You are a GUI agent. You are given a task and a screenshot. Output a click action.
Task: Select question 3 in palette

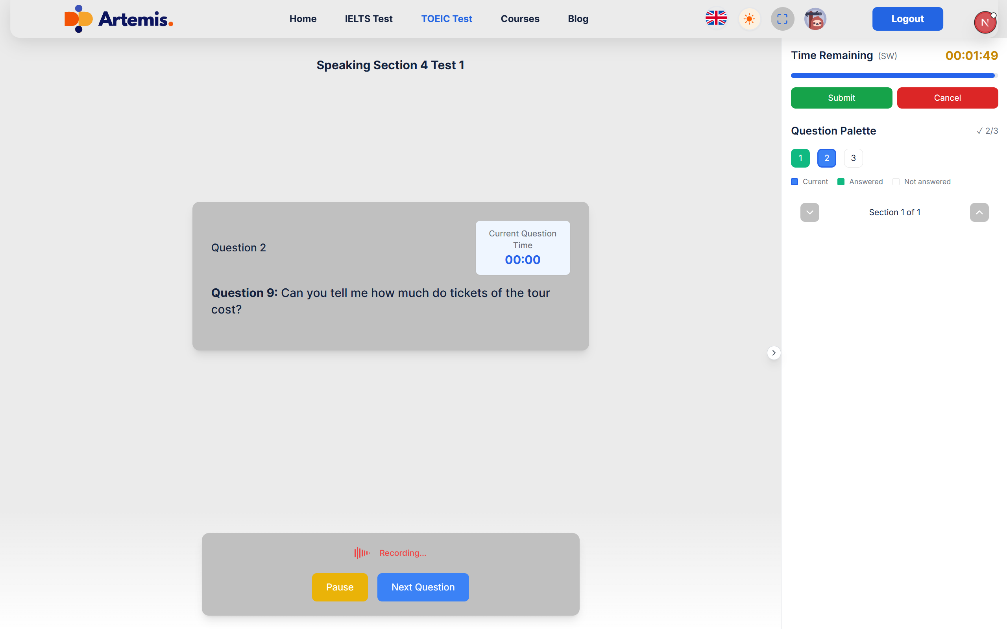coord(853,158)
